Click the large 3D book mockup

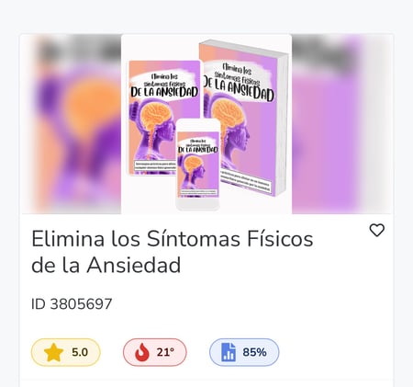(x=245, y=118)
